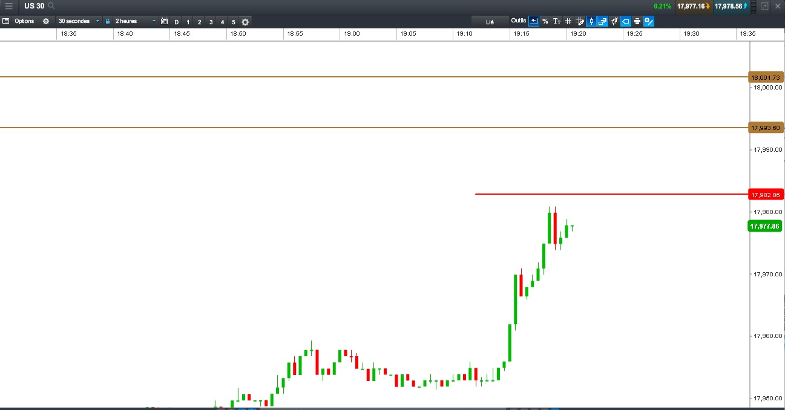Open the Outils tools label
Viewport: 785px width, 410px height.
point(519,21)
